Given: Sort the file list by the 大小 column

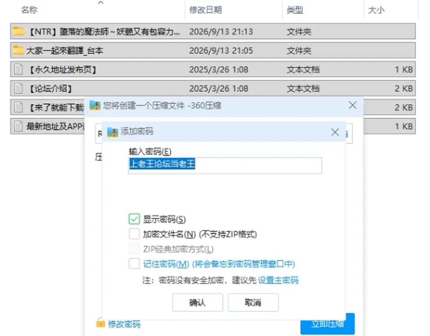Looking at the screenshot, I should tap(376, 10).
